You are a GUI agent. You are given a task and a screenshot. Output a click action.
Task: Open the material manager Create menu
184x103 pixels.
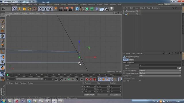point(11,83)
